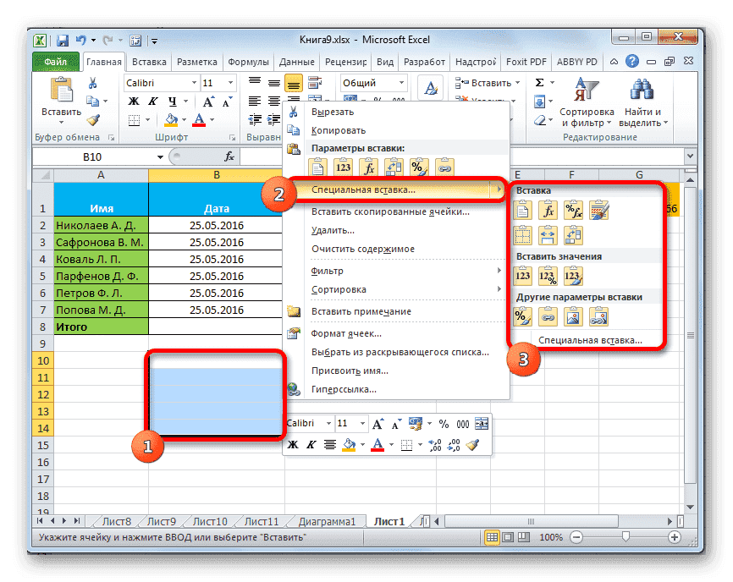Select the transpose paste icon
This screenshot has width=733, height=582.
573,234
